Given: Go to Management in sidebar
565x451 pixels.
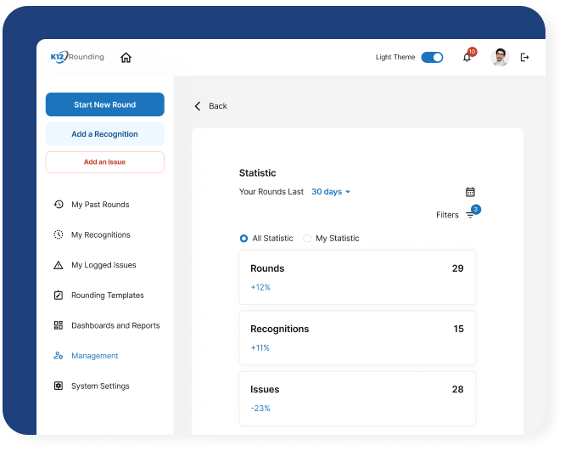Looking at the screenshot, I should 94,356.
